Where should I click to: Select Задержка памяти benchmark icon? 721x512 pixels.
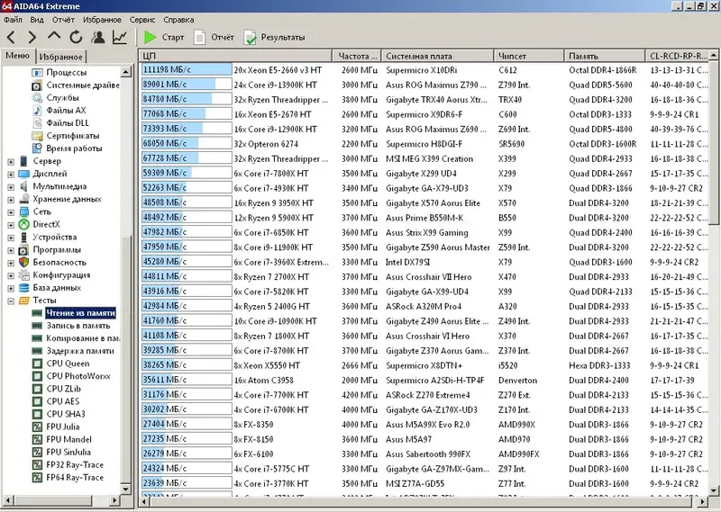point(37,351)
